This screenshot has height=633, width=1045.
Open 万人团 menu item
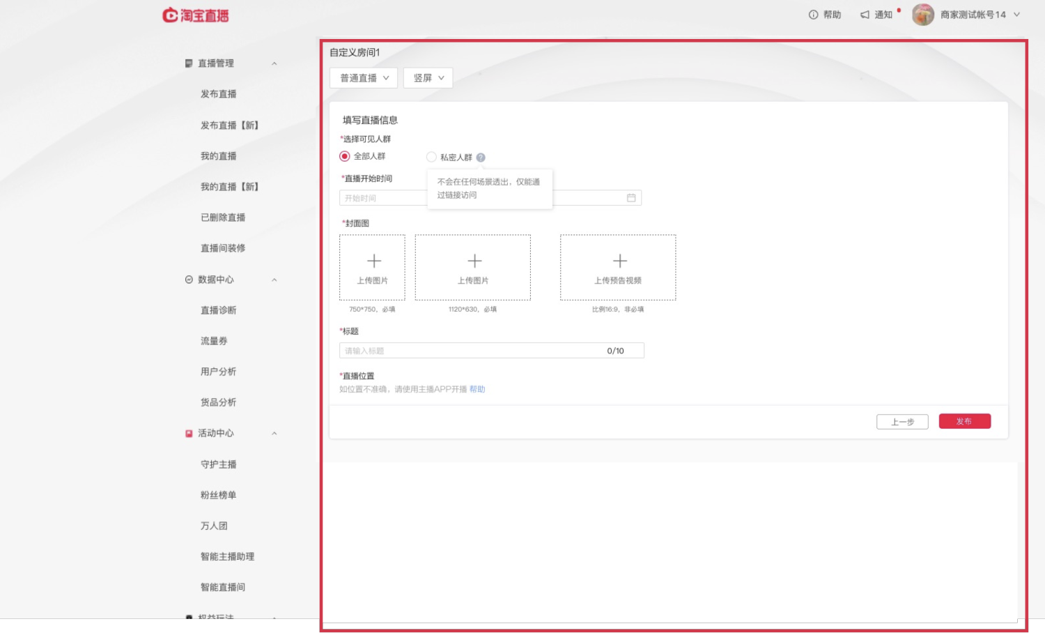click(x=214, y=526)
